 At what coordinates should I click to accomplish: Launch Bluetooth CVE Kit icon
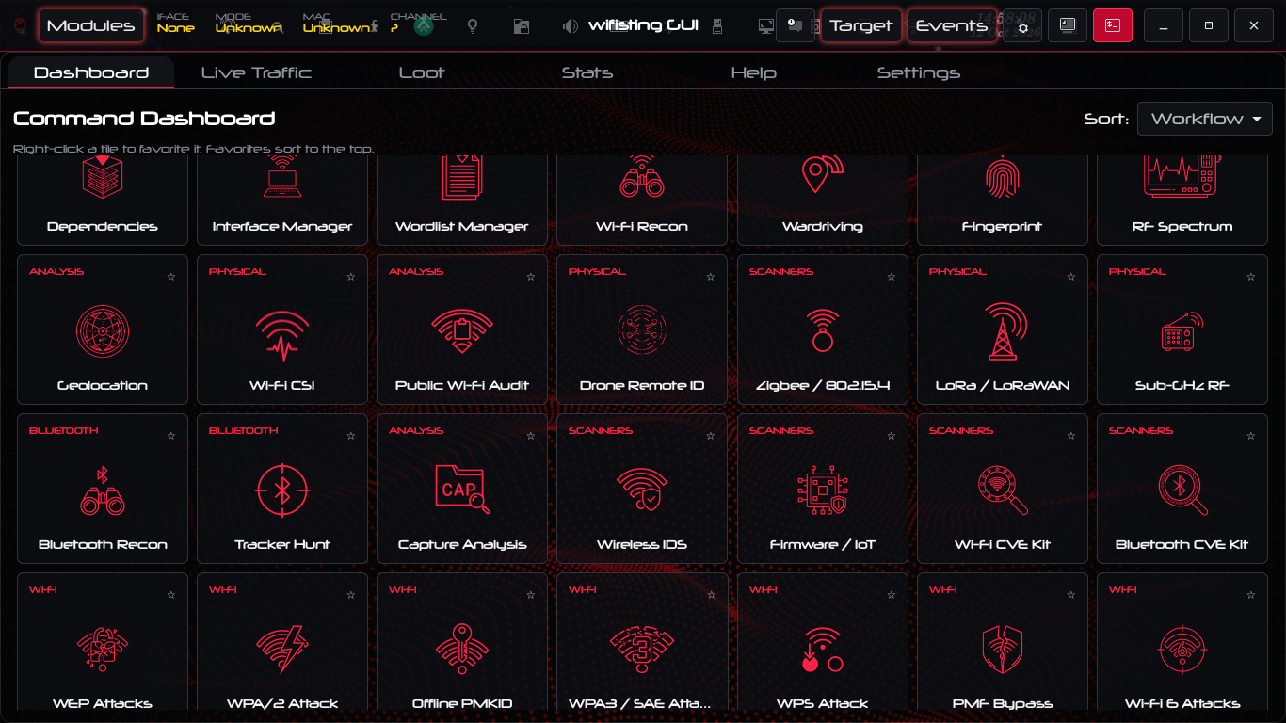[x=1182, y=490]
